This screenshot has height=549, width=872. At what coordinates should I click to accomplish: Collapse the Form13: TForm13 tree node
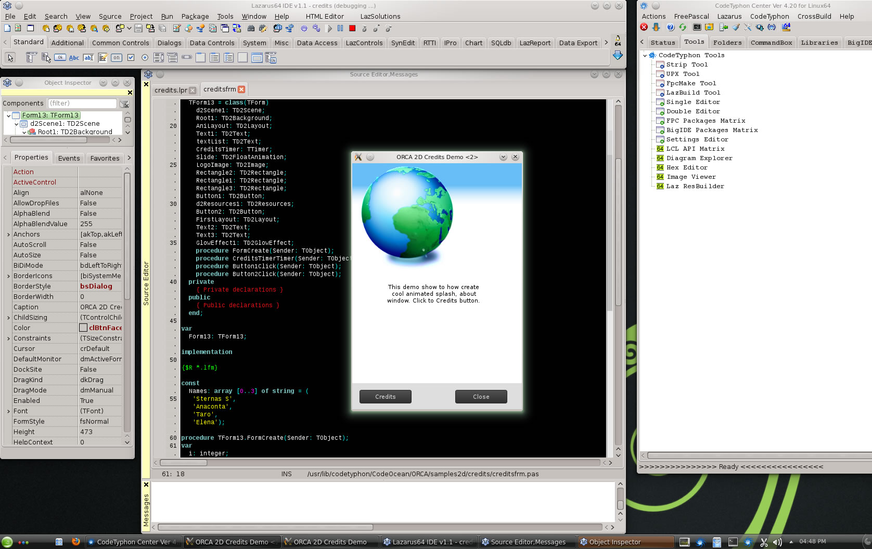pos(8,115)
